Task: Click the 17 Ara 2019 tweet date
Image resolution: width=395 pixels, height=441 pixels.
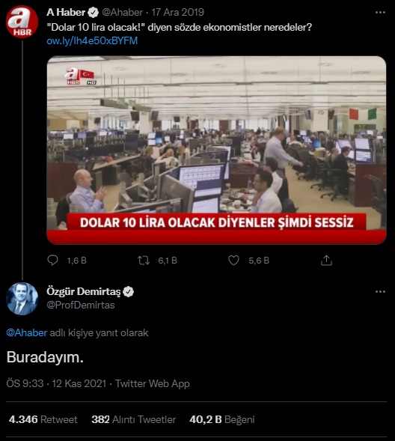Action: point(177,13)
